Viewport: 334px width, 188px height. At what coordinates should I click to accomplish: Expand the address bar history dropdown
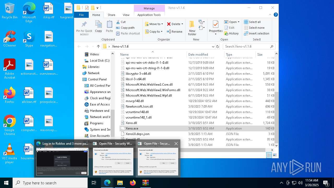(x=213, y=46)
